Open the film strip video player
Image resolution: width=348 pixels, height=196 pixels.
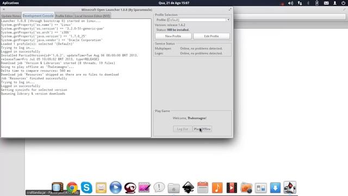232,187
